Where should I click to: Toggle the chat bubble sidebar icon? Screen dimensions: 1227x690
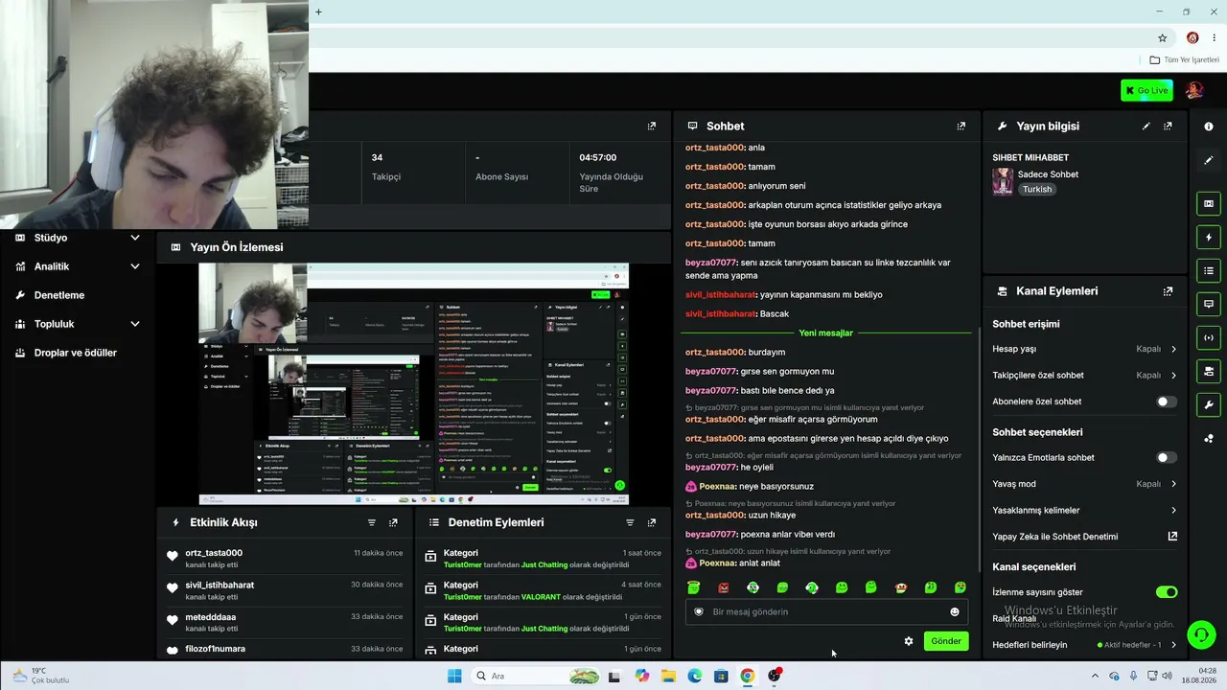[x=1209, y=304]
